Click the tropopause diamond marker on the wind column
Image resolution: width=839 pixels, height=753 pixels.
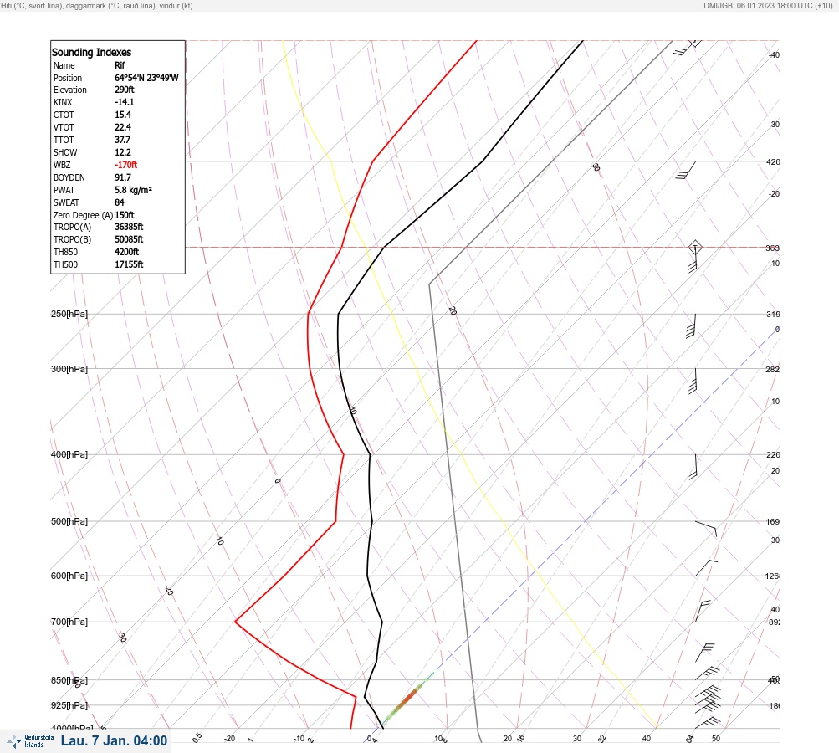coord(695,248)
